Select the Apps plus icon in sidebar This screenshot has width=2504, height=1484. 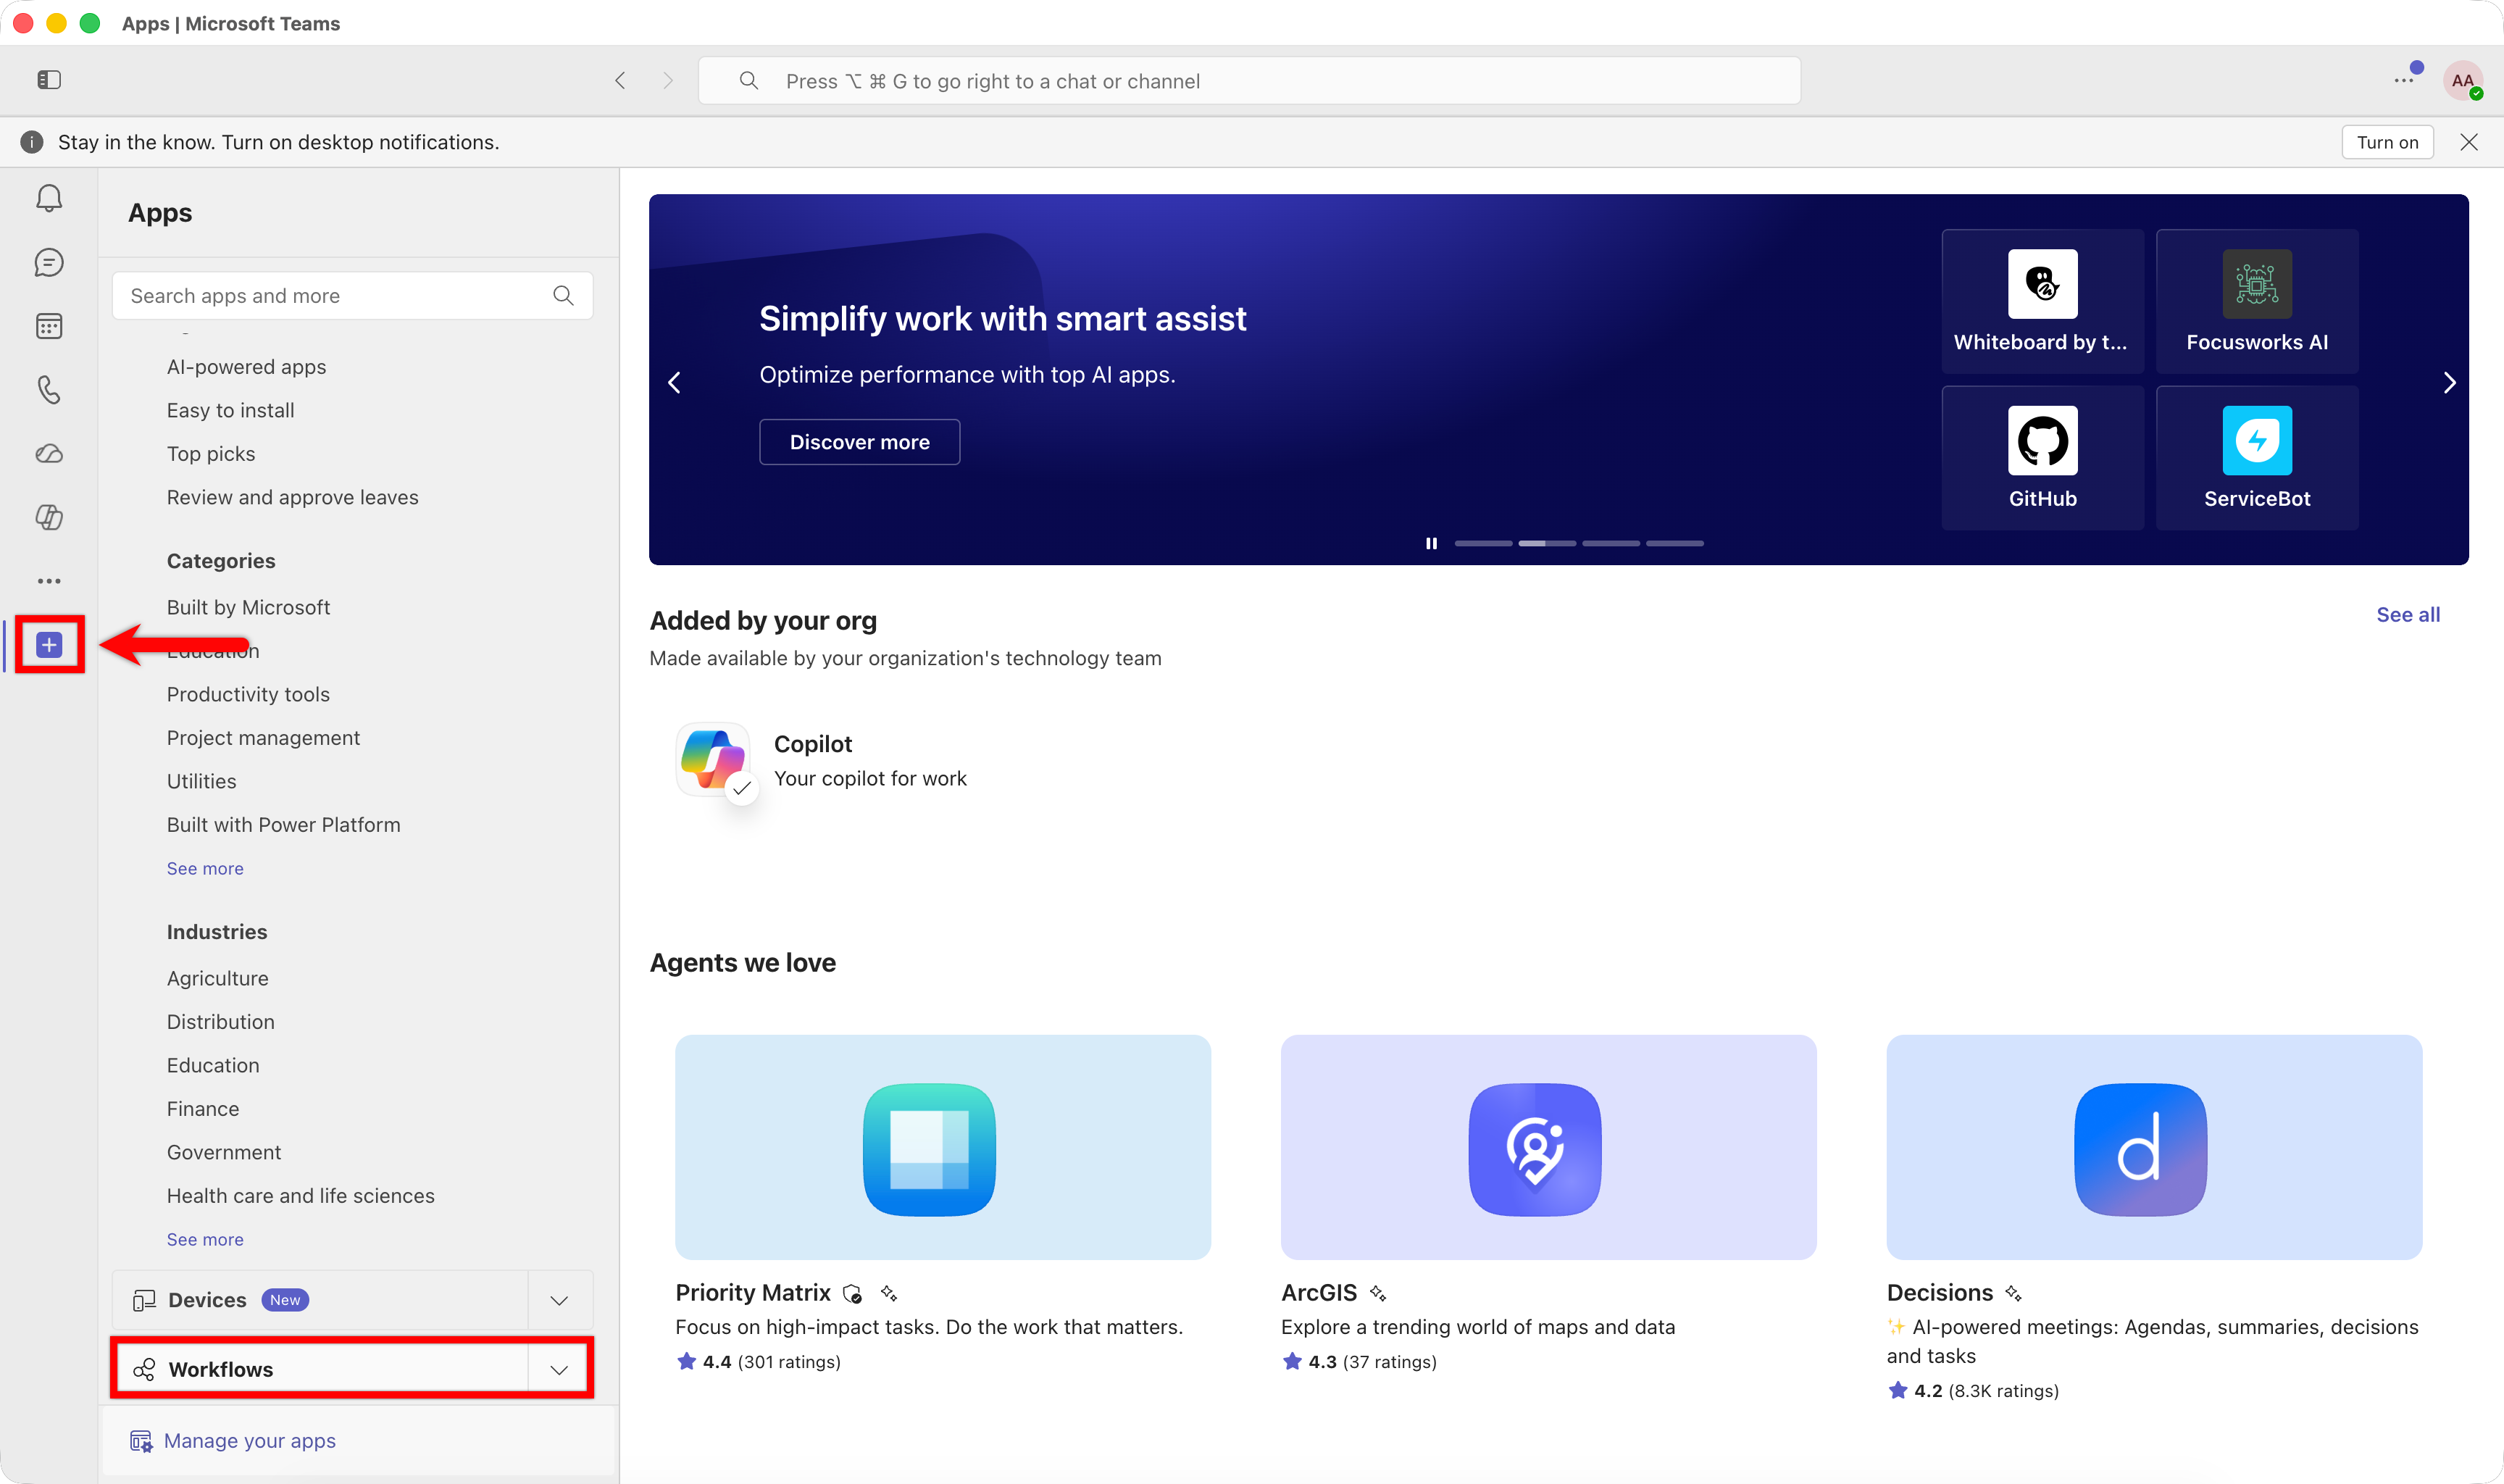tap(49, 645)
